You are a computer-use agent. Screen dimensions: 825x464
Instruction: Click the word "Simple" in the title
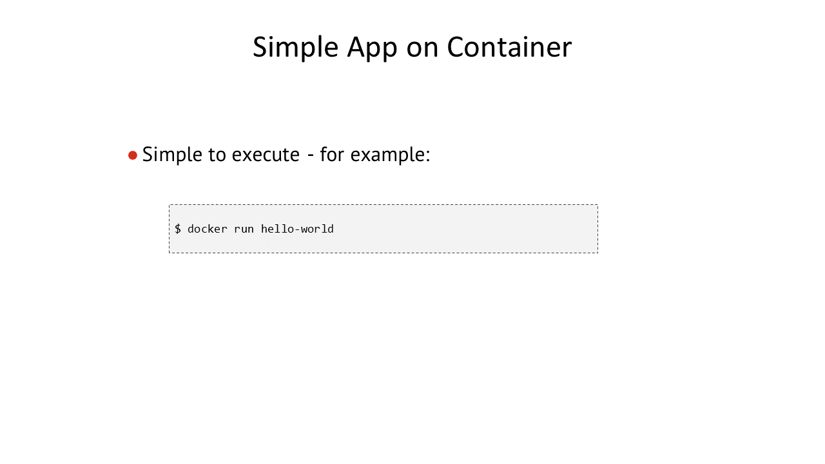click(296, 47)
